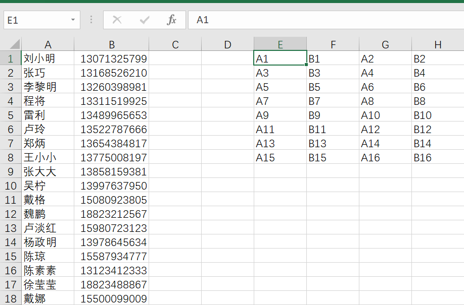This screenshot has width=464, height=305.
Task: Select column H header
Action: (x=438, y=45)
